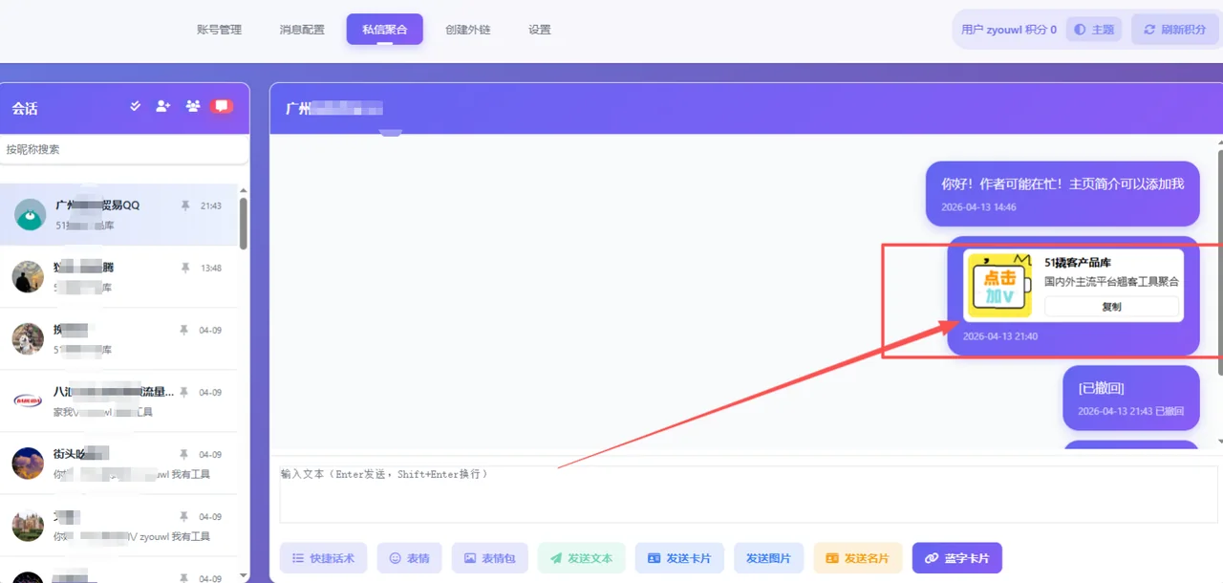Click the avatar of the 街头吃 conversation

coord(28,463)
